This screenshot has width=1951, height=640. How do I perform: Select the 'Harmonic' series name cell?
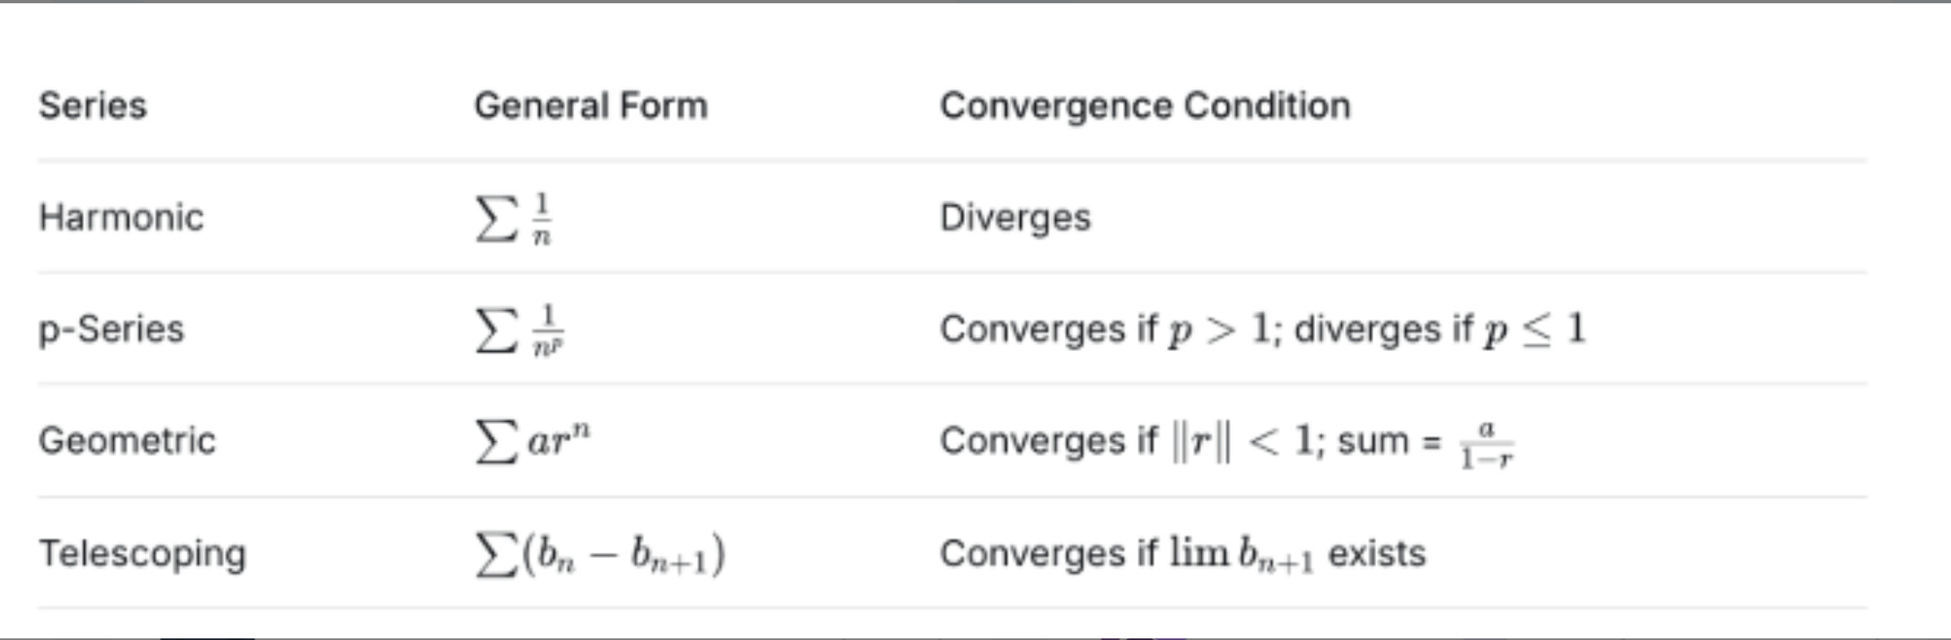pos(121,217)
